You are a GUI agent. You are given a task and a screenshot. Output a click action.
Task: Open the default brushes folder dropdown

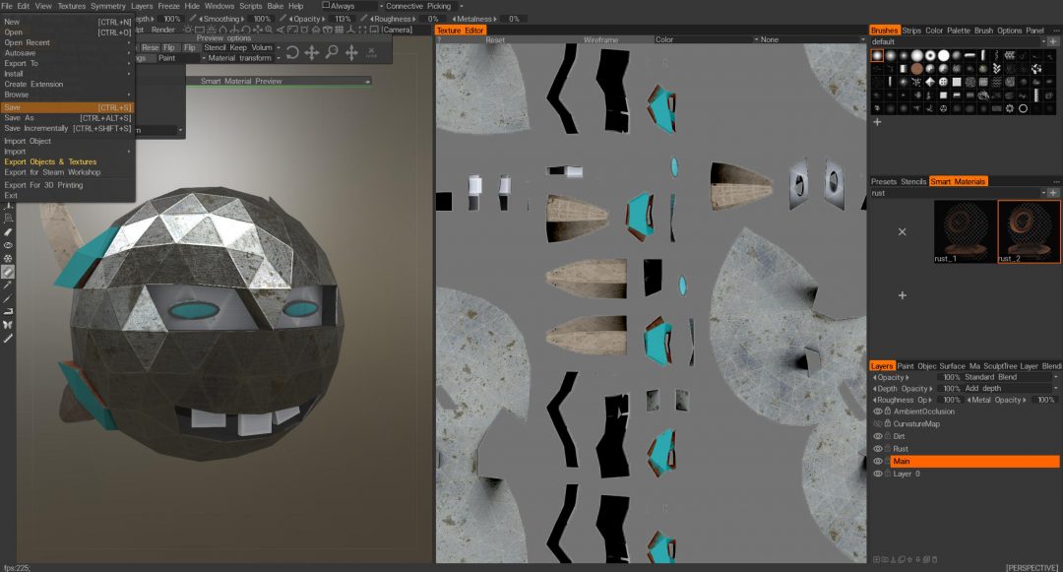[958, 41]
